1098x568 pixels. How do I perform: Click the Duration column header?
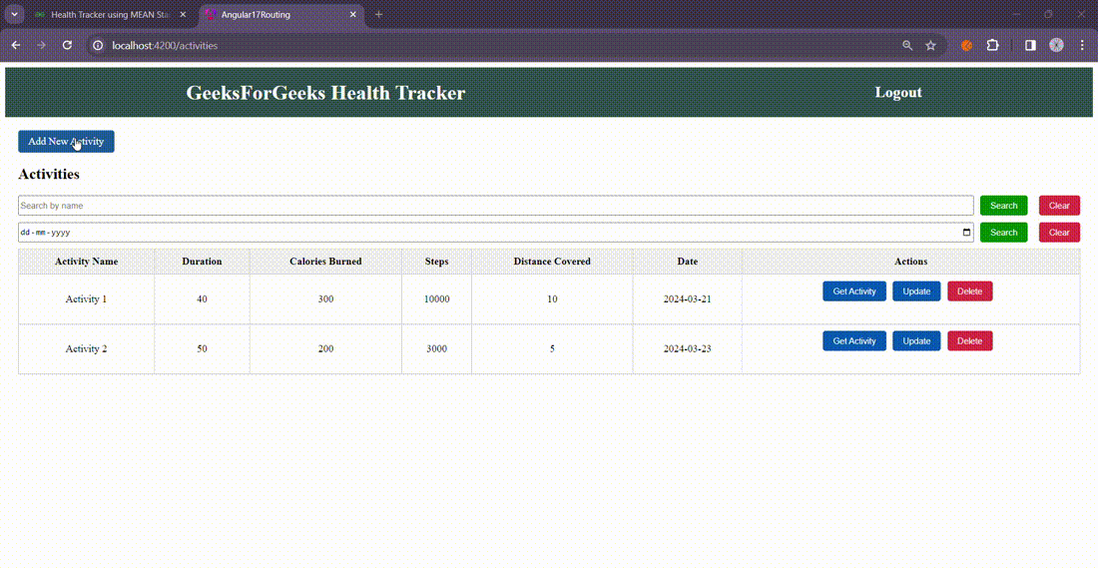(x=202, y=262)
